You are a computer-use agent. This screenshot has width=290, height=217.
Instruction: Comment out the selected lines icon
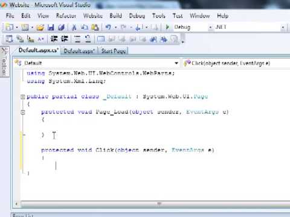coord(77,39)
